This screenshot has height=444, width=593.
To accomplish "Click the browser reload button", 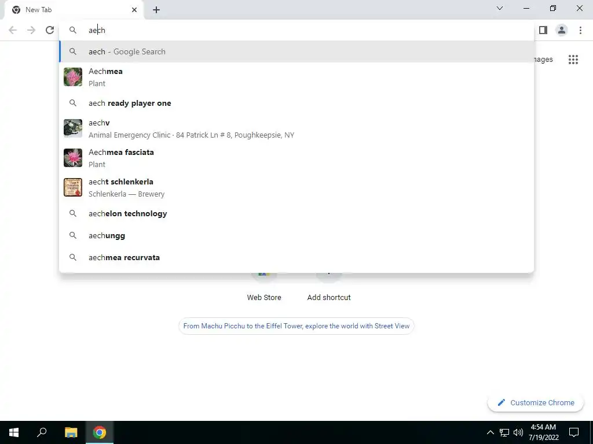I will [50, 30].
